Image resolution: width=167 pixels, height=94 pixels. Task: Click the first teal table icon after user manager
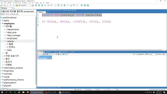(36, 5)
